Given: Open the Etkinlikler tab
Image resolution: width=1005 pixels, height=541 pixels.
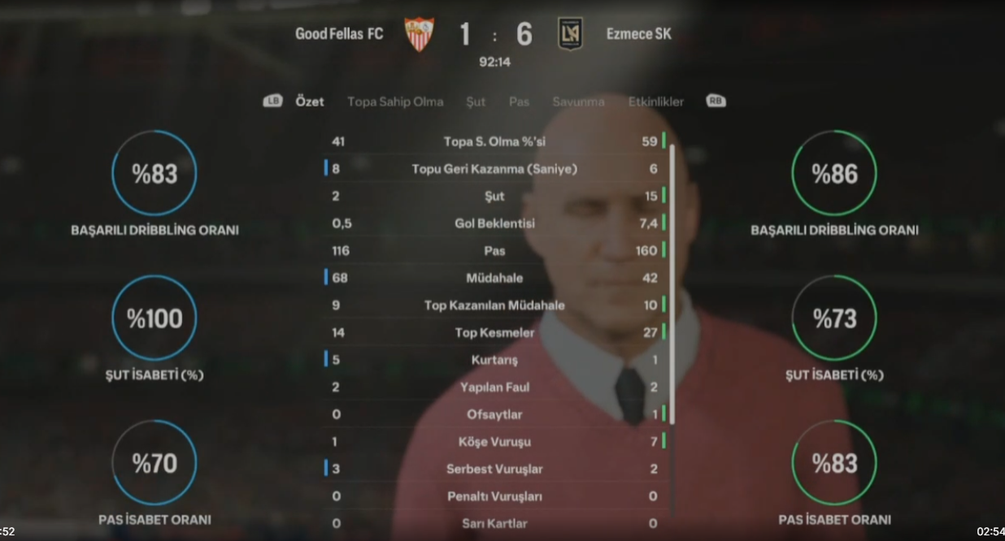Looking at the screenshot, I should tap(656, 102).
